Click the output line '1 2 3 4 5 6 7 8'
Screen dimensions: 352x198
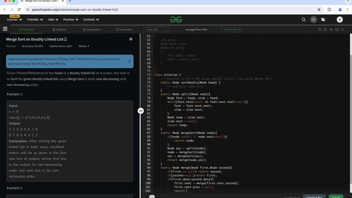pyautogui.click(x=23, y=129)
